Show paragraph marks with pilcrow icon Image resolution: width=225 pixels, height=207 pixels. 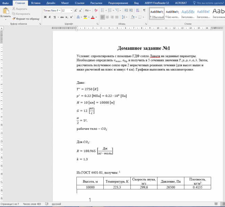pos(144,11)
